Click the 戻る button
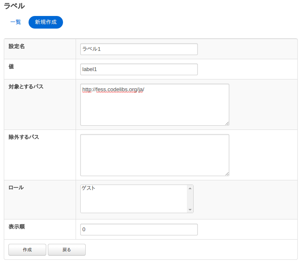 (67, 250)
